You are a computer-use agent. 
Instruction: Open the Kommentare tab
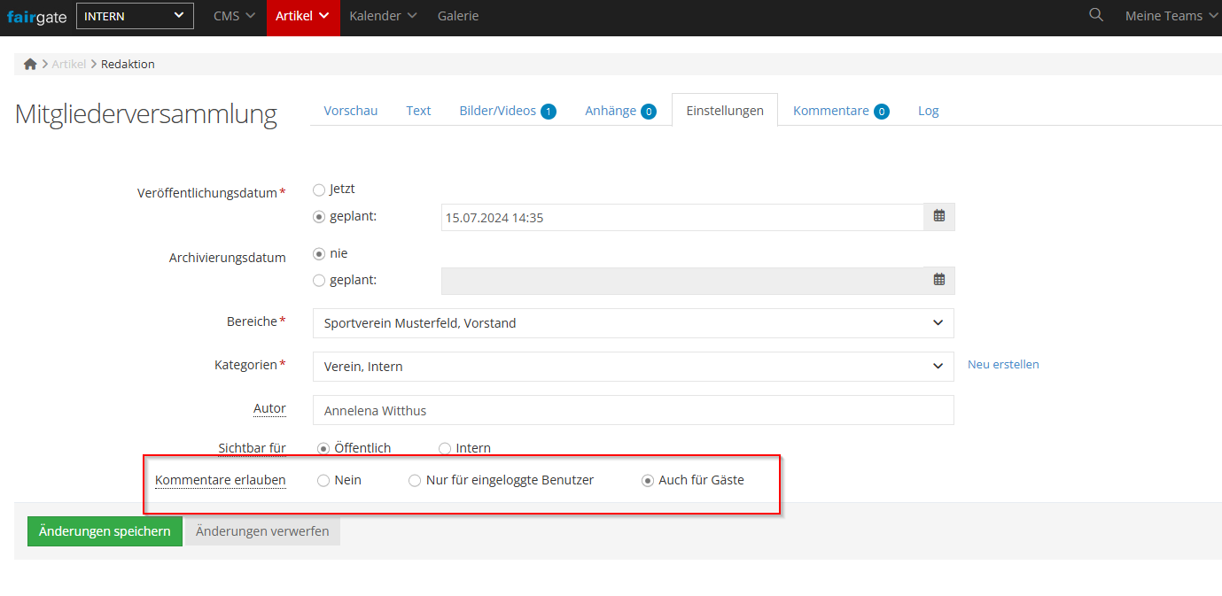[x=839, y=111]
